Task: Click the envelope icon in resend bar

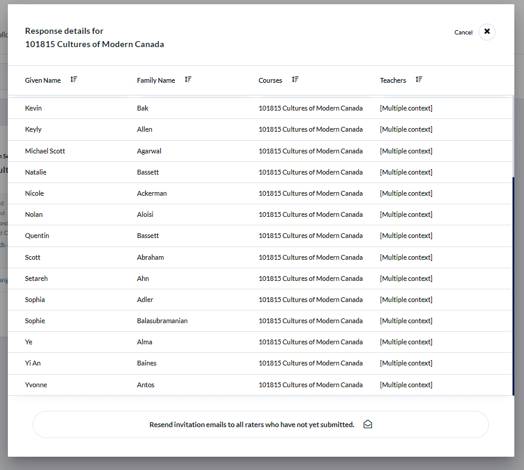Action: pos(368,424)
